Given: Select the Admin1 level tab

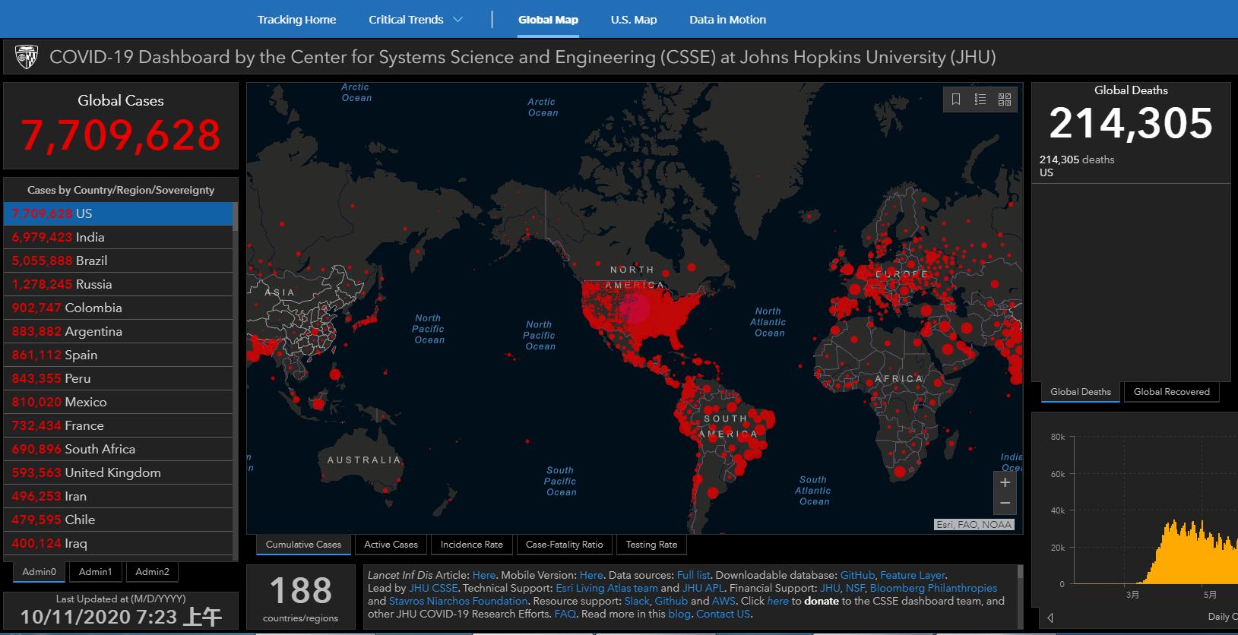Looking at the screenshot, I should 95,572.
